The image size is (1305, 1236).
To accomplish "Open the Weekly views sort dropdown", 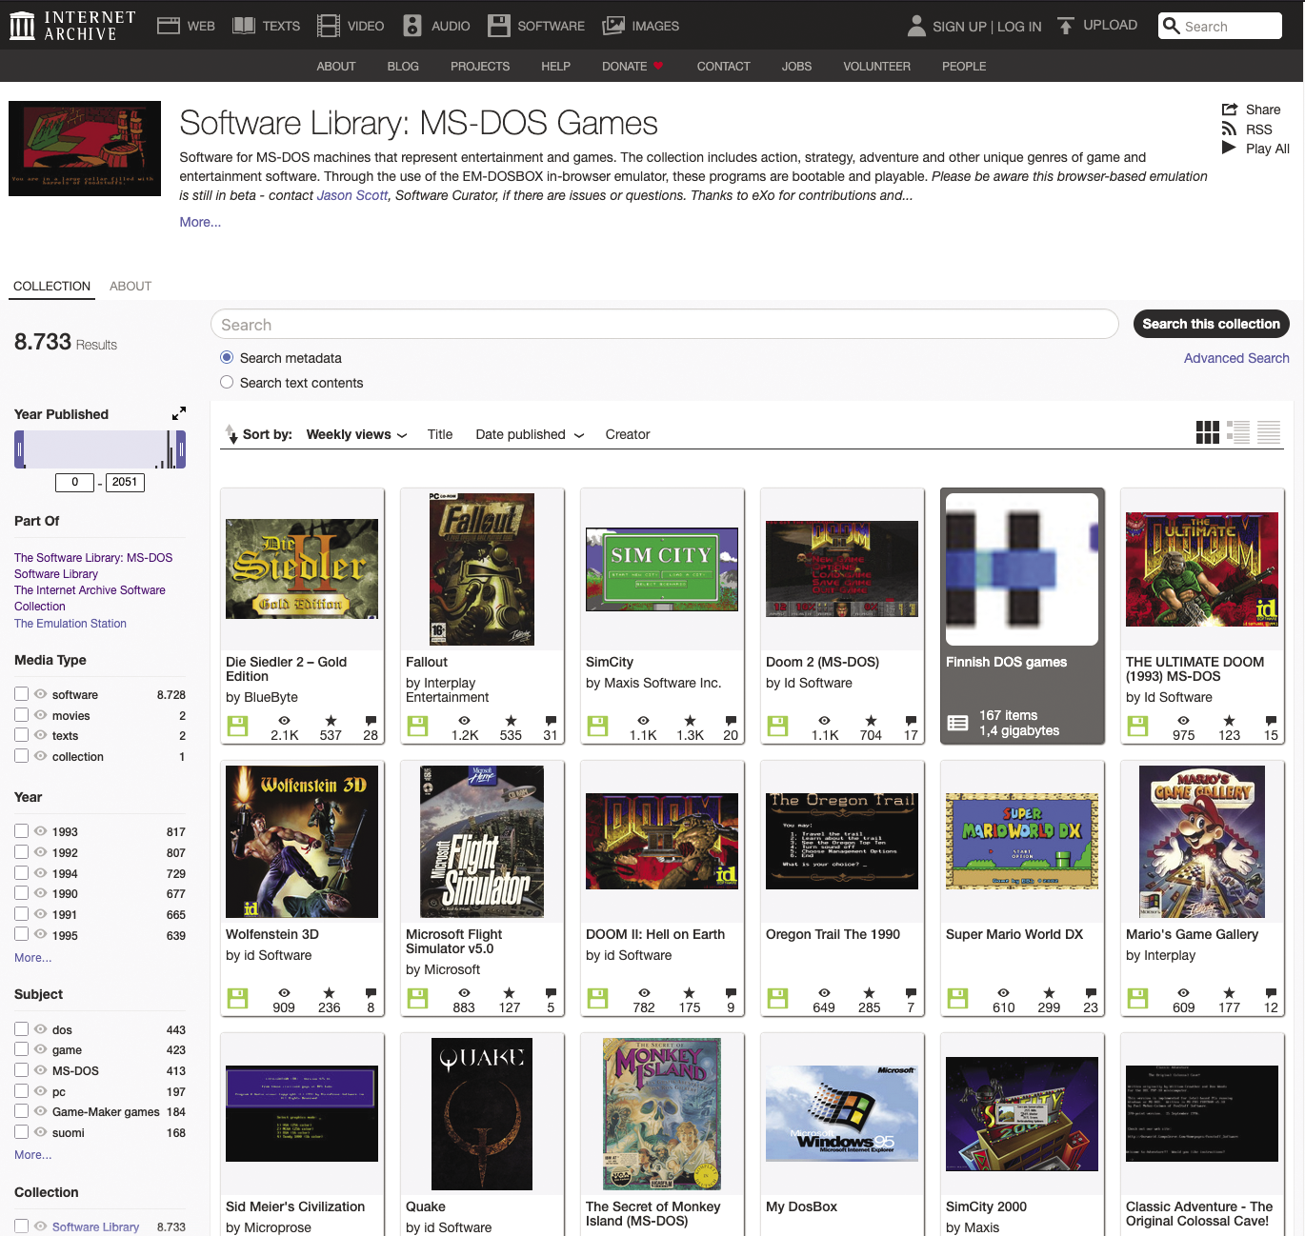I will 355,434.
